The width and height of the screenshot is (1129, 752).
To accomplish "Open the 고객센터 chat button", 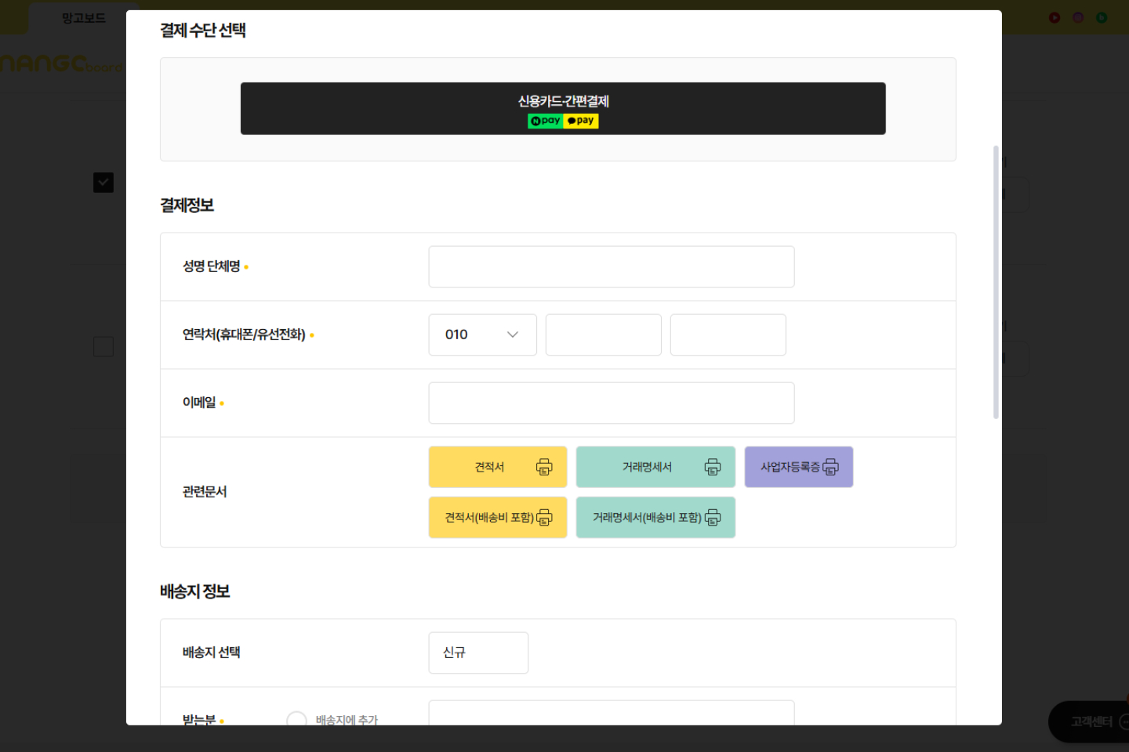I will [x=1091, y=721].
